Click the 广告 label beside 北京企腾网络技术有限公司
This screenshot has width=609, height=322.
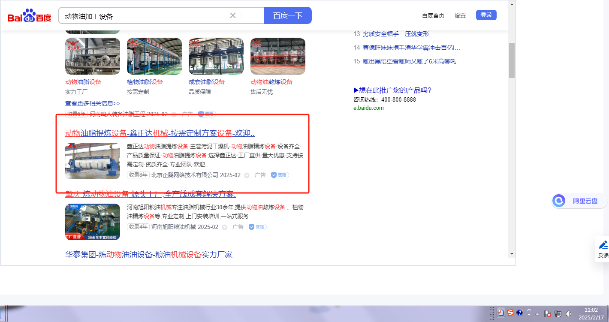pyautogui.click(x=260, y=175)
